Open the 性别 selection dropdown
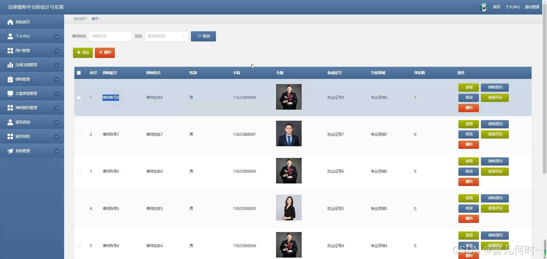 click(166, 36)
